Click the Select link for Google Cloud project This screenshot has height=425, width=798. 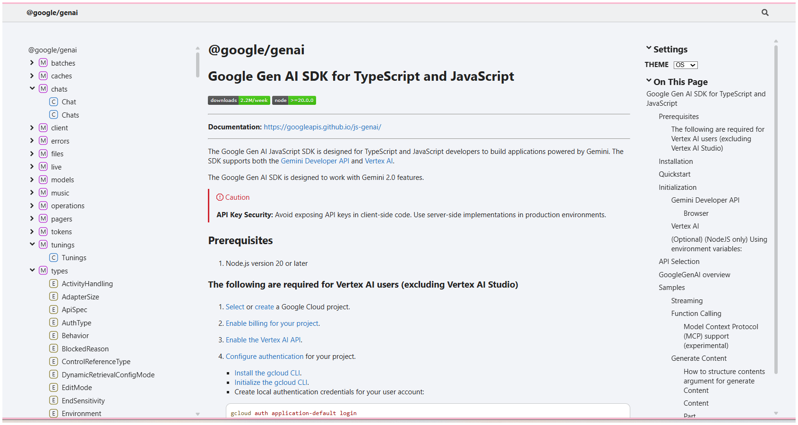coord(235,307)
